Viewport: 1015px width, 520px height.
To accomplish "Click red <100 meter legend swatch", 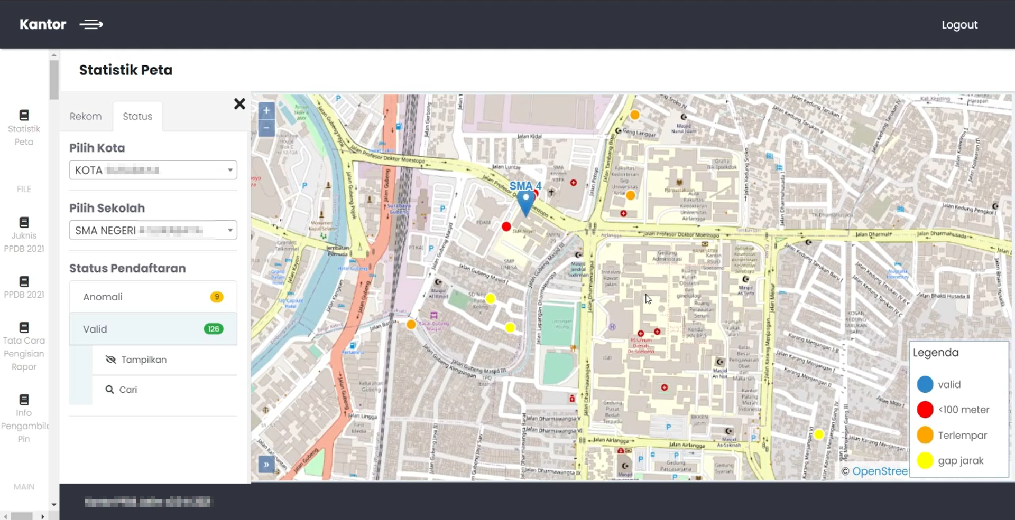I will pyautogui.click(x=925, y=409).
